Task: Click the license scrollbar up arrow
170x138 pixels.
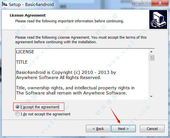Action: click(x=151, y=52)
